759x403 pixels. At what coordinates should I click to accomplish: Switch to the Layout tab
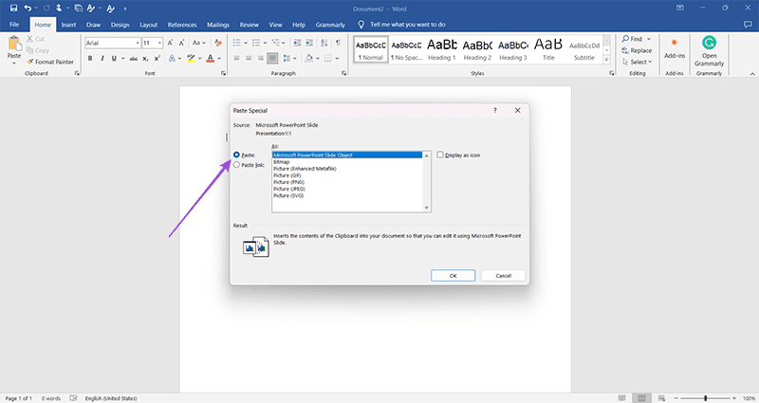149,25
